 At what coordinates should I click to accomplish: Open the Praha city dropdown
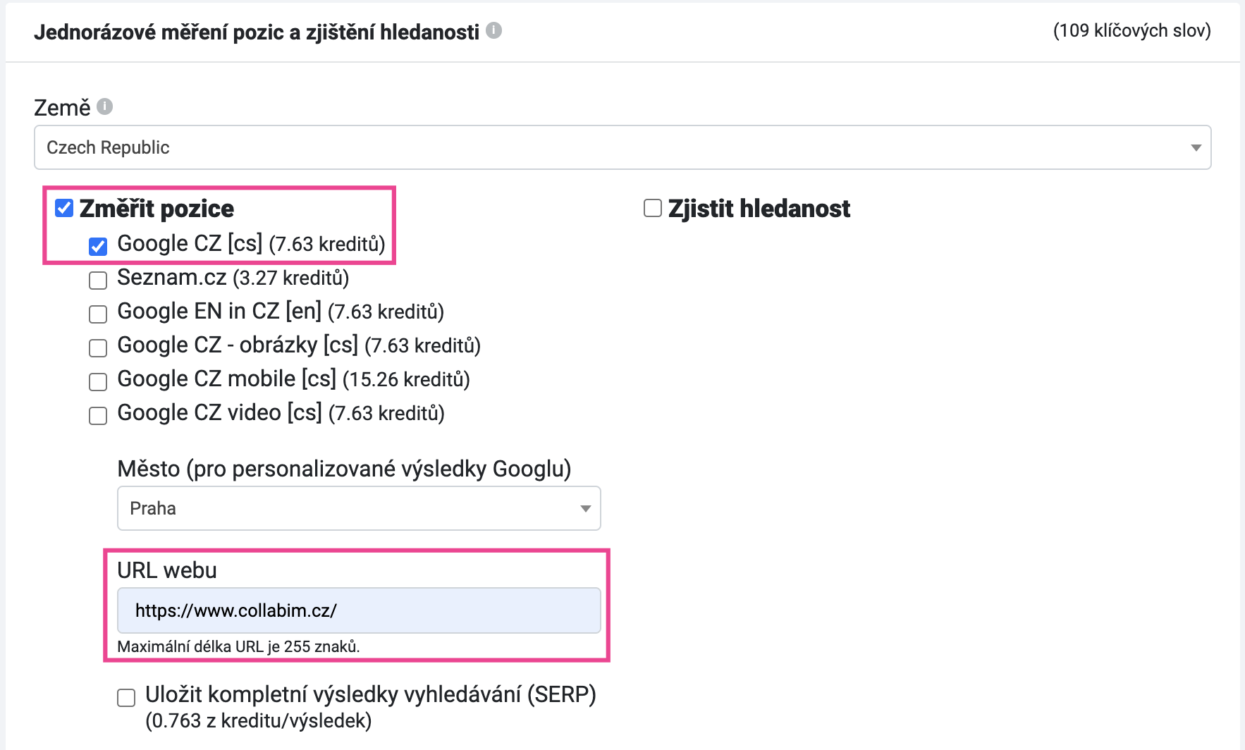(x=359, y=508)
